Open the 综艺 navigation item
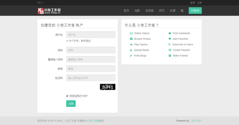 [x=162, y=10]
